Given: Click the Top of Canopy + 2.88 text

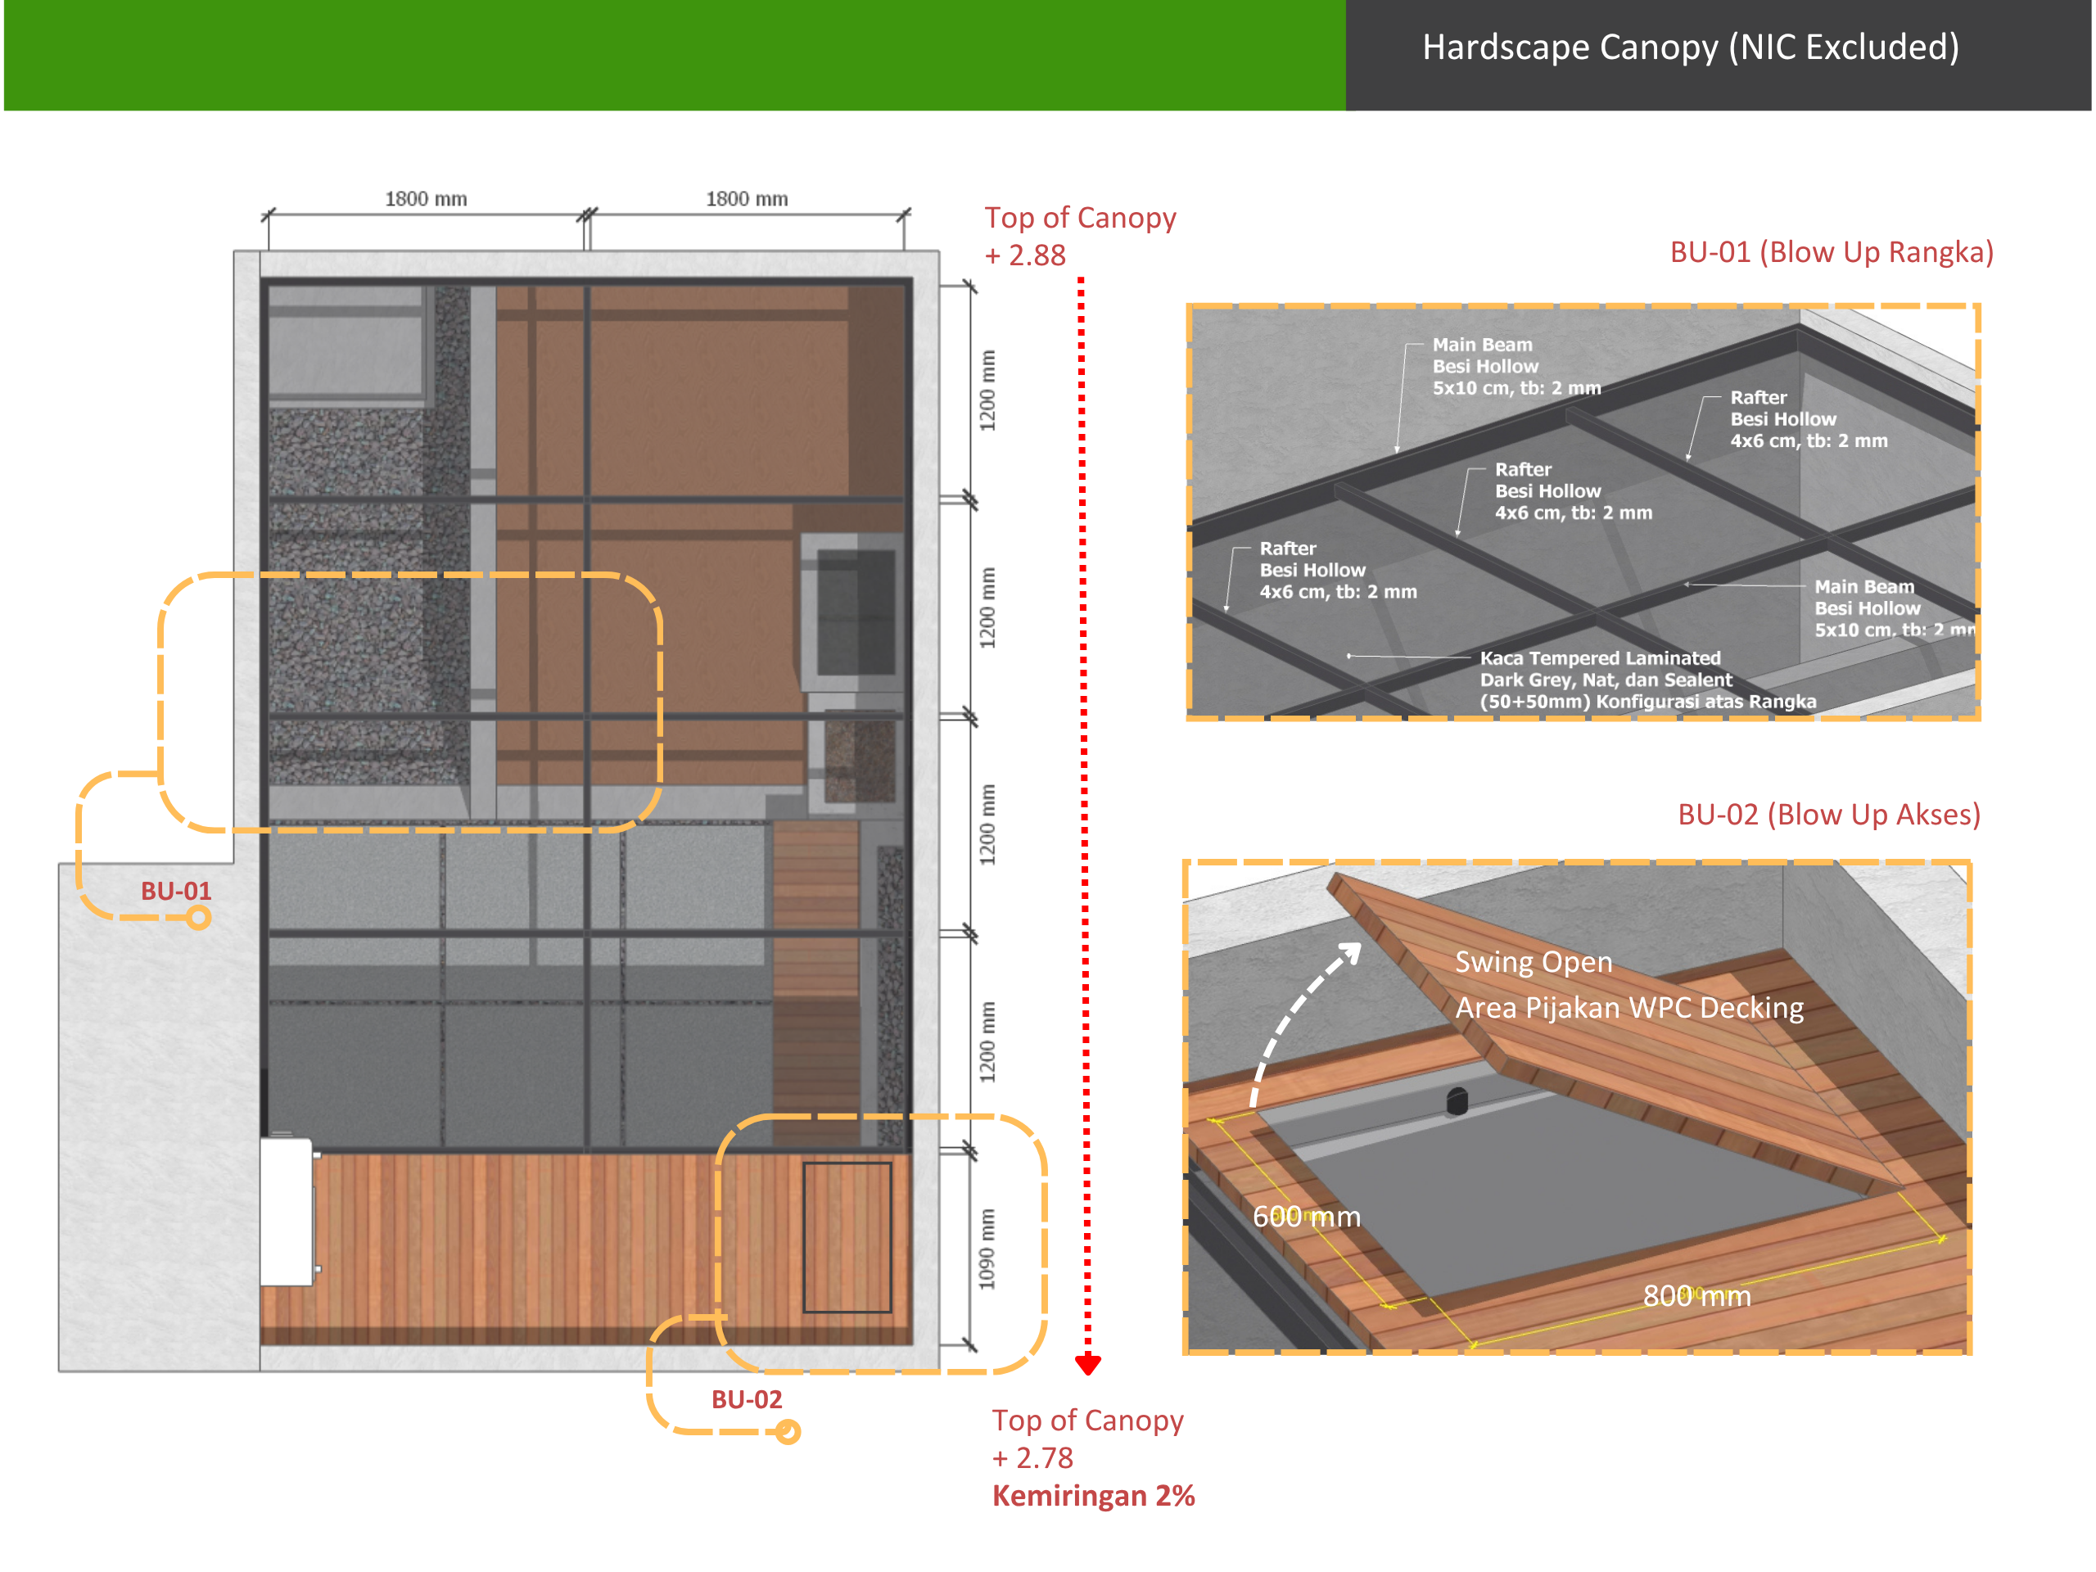Looking at the screenshot, I should (1079, 236).
